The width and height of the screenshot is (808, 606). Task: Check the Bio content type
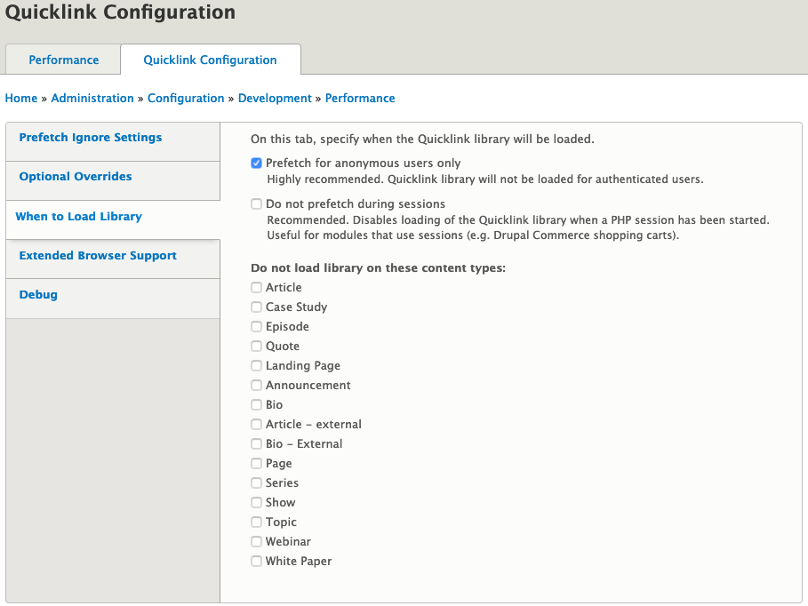tap(256, 404)
